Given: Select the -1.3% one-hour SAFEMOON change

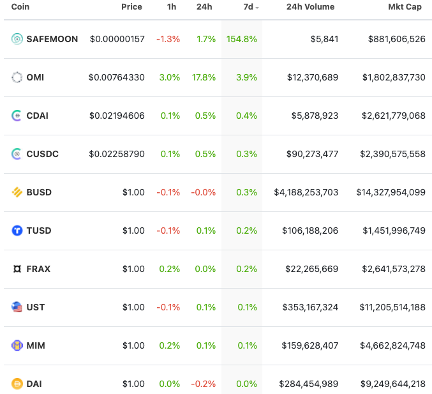Looking at the screenshot, I should click(168, 39).
